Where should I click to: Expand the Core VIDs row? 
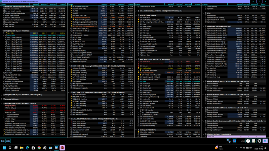tap(4, 33)
